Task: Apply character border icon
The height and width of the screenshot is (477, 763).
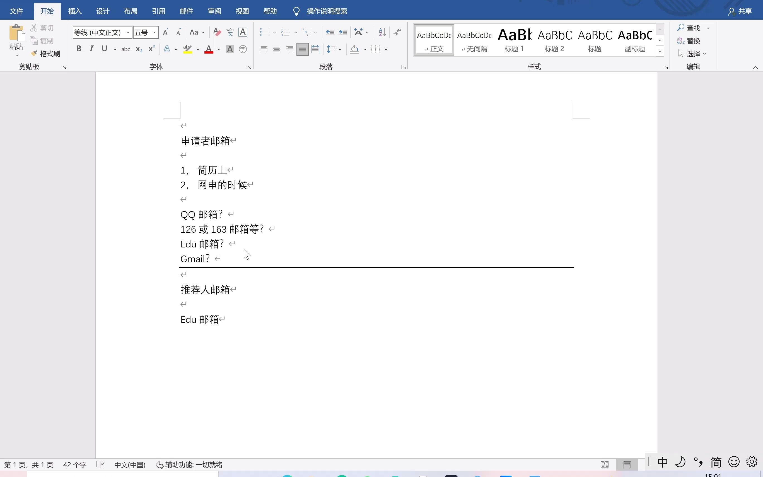Action: [243, 32]
